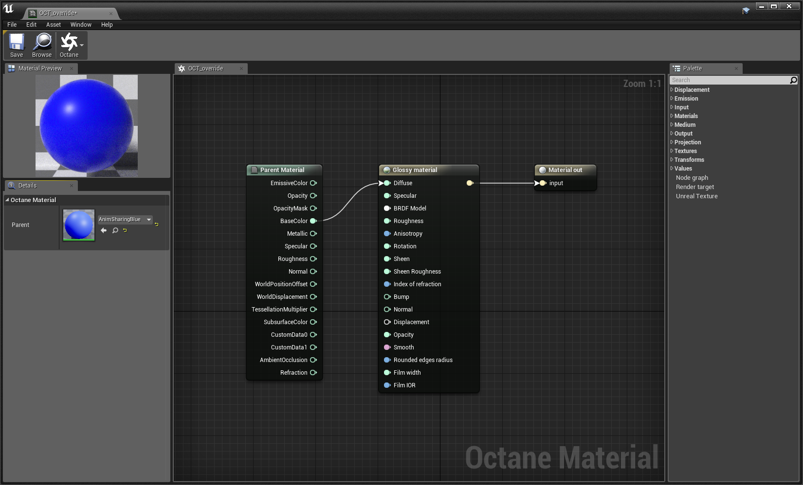
Task: Click the Index of refraction input pin
Action: [x=387, y=284]
